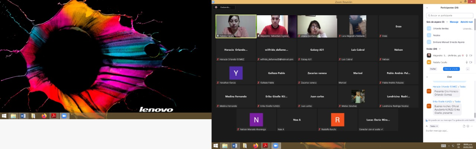Open the emoji picker in chat
Screen dimensions: 476x149
pyautogui.click(x=468, y=126)
